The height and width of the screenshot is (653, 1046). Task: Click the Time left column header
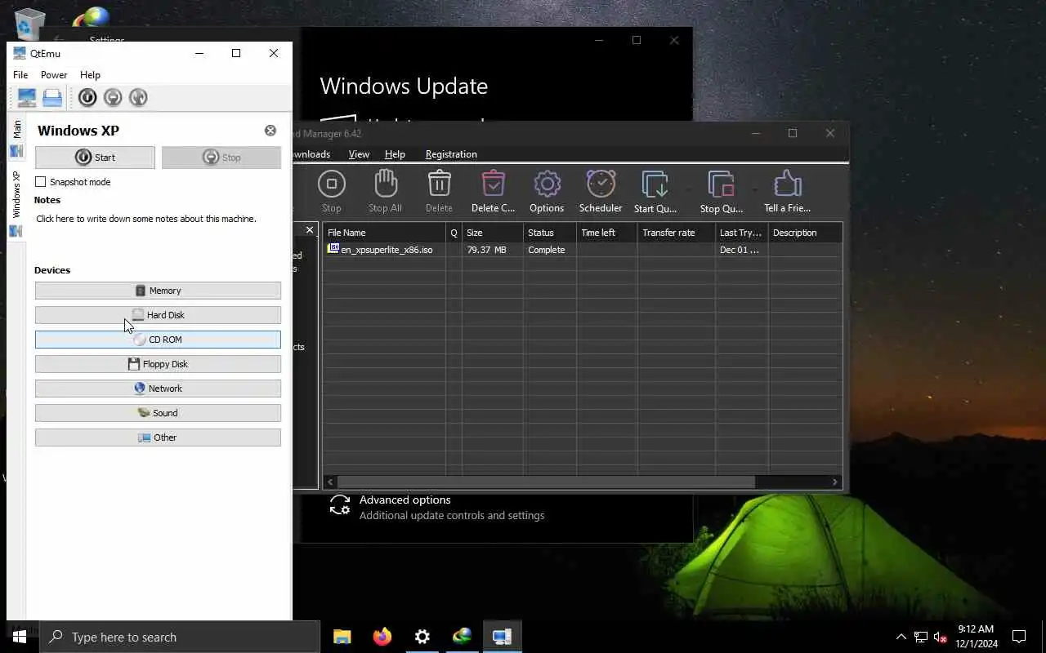pyautogui.click(x=607, y=233)
